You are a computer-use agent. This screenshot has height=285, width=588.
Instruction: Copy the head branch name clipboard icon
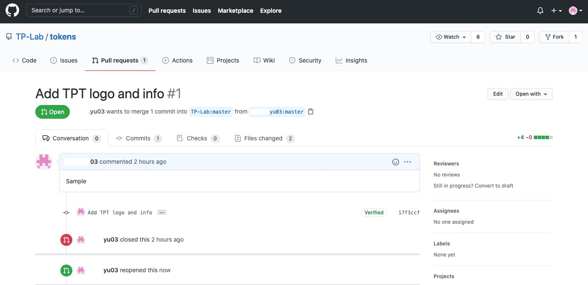(x=311, y=111)
